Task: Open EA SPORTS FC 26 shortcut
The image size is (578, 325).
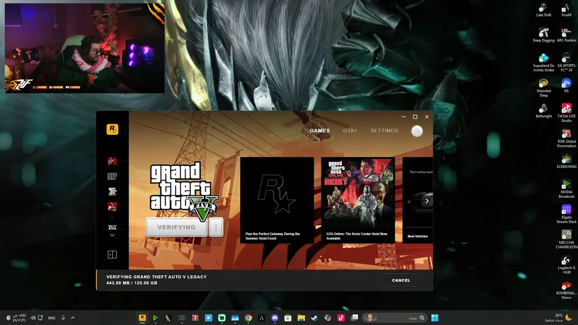Action: pos(566,63)
